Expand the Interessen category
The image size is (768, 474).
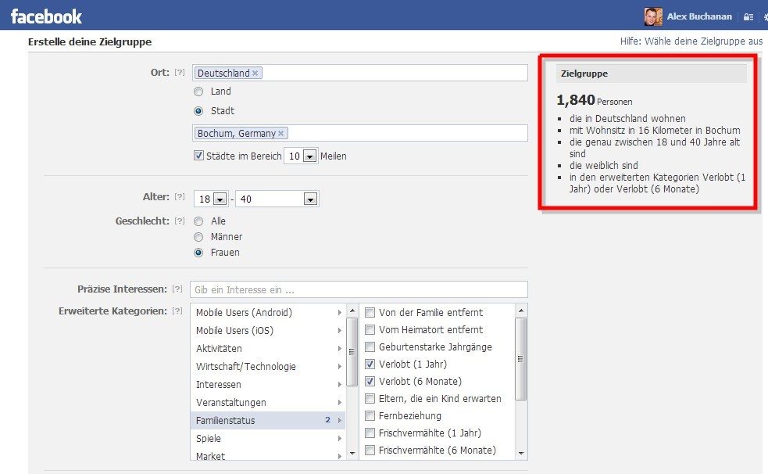[268, 384]
